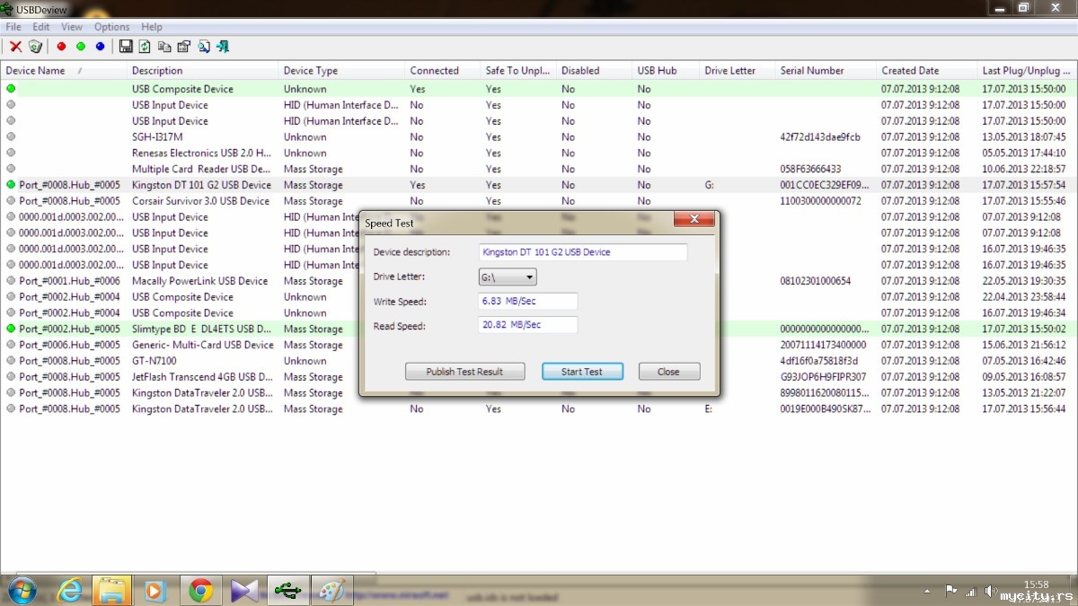Viewport: 1078px width, 606px height.
Task: Click the E: drive letter cell
Action: 710,408
